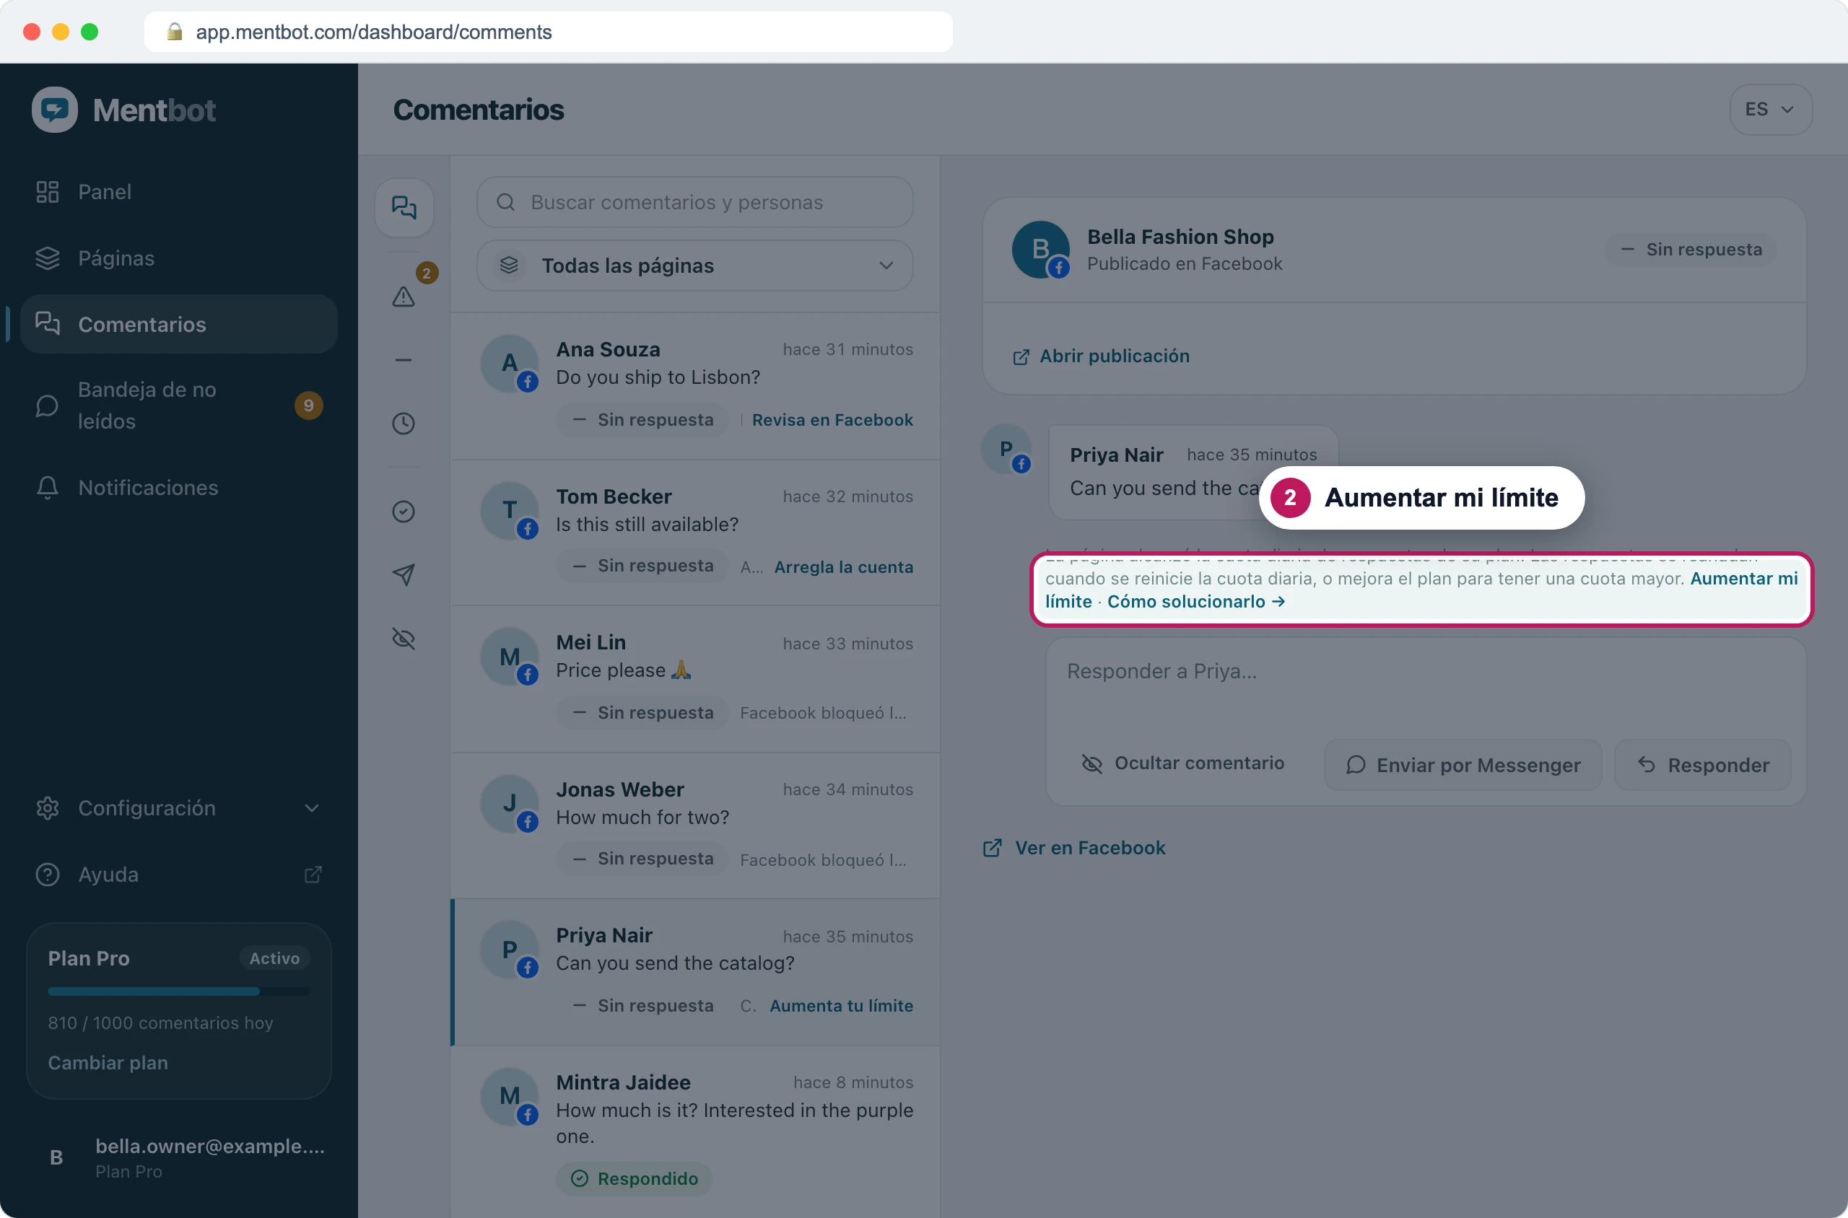Click the search comments and people field

694,202
